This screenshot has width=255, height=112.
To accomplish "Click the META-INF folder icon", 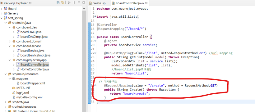I will (x=14, y=88).
